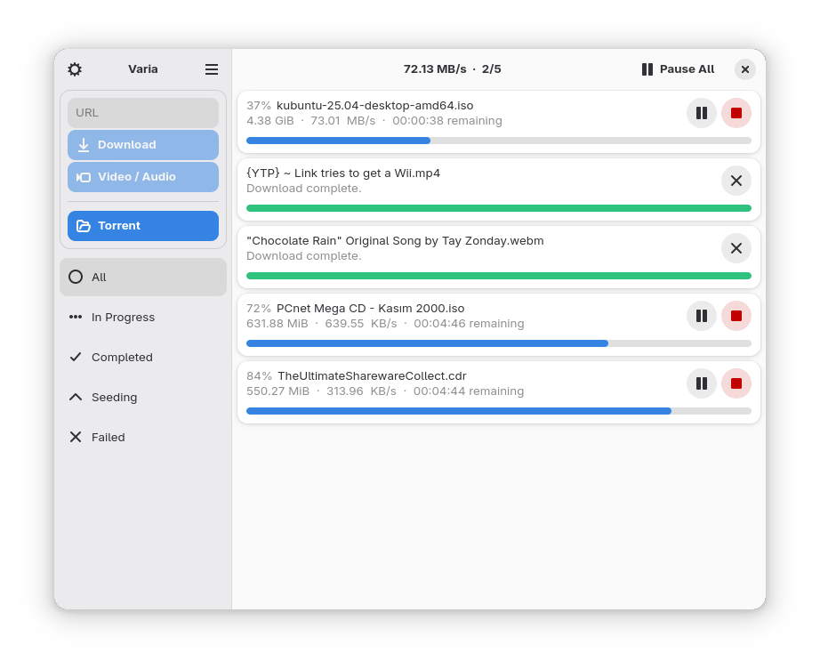Screen dimensions: 820x669
Task: Show Seeding downloads
Action: [x=143, y=397]
